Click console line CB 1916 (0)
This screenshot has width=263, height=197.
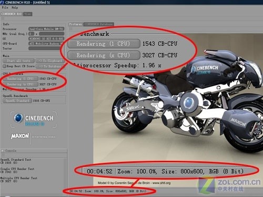click(x=9, y=163)
